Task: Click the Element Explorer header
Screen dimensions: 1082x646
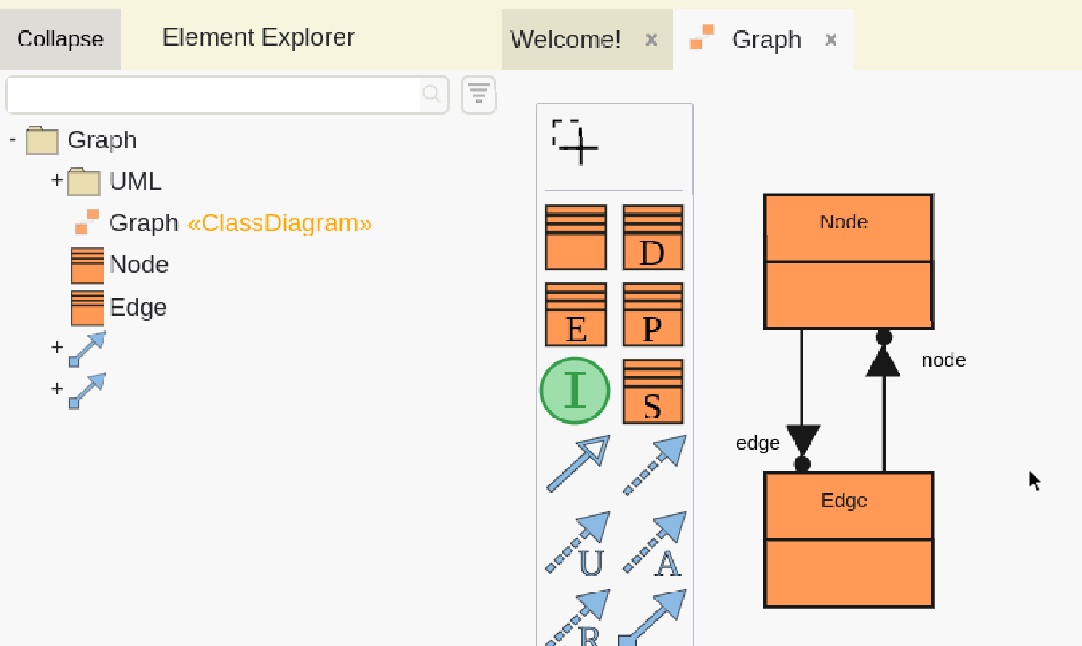Action: pos(259,37)
